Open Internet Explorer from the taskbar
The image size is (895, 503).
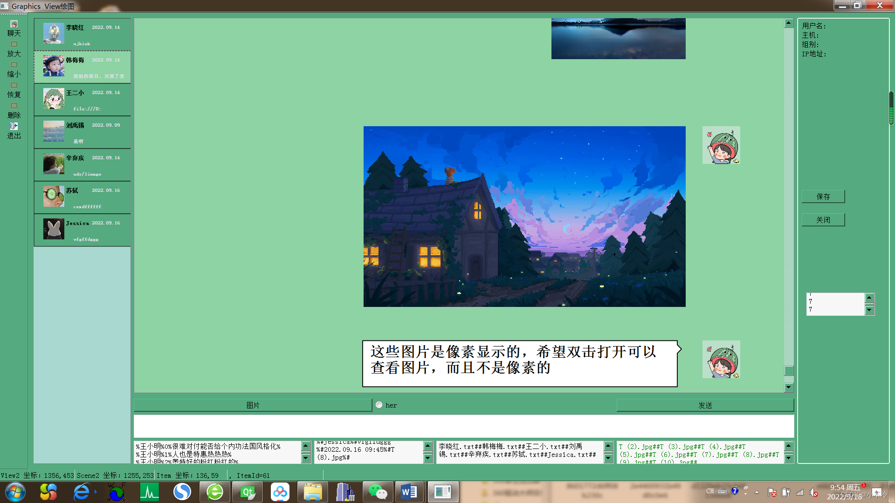point(82,492)
